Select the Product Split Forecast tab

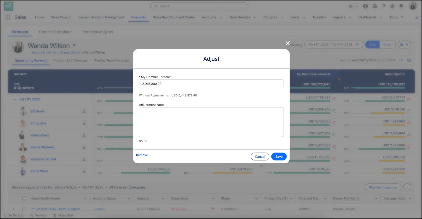click(x=70, y=60)
